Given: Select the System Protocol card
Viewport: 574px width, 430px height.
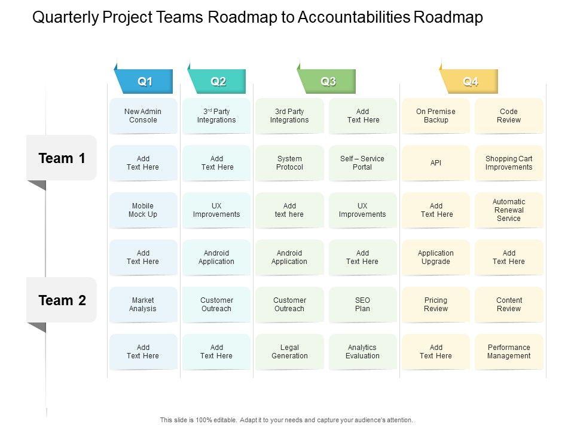Looking at the screenshot, I should pyautogui.click(x=289, y=163).
